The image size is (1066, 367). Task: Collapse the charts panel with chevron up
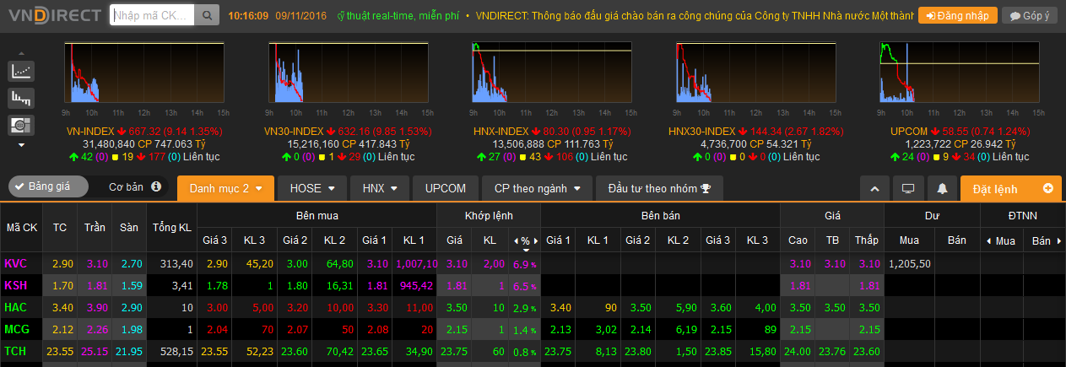tap(874, 188)
